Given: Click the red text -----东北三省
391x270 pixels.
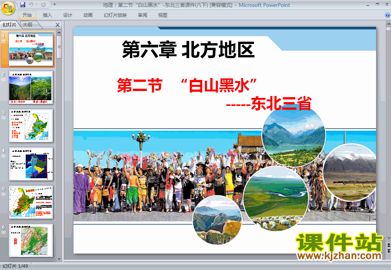Looking at the screenshot, I should [269, 103].
